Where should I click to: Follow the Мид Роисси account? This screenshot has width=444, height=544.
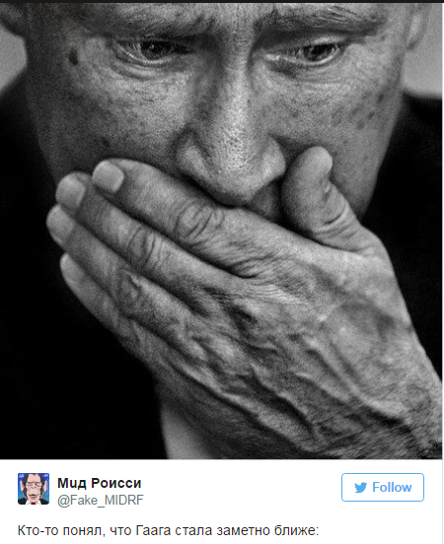383,487
